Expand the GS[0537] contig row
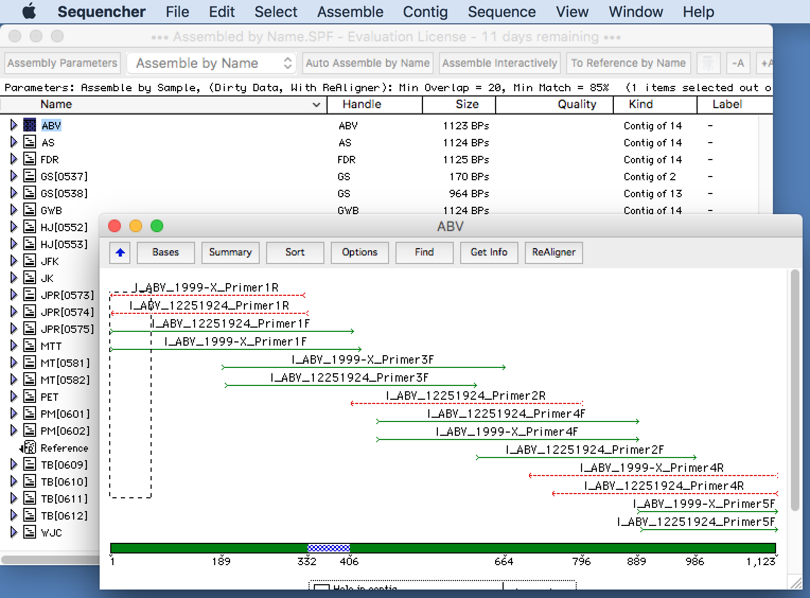 point(14,176)
